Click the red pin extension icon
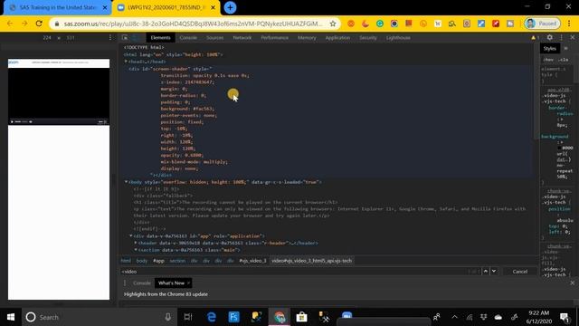579x326 pixels. 496,24
